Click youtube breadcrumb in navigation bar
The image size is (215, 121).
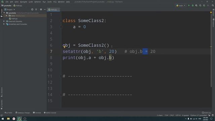pos(6,6)
